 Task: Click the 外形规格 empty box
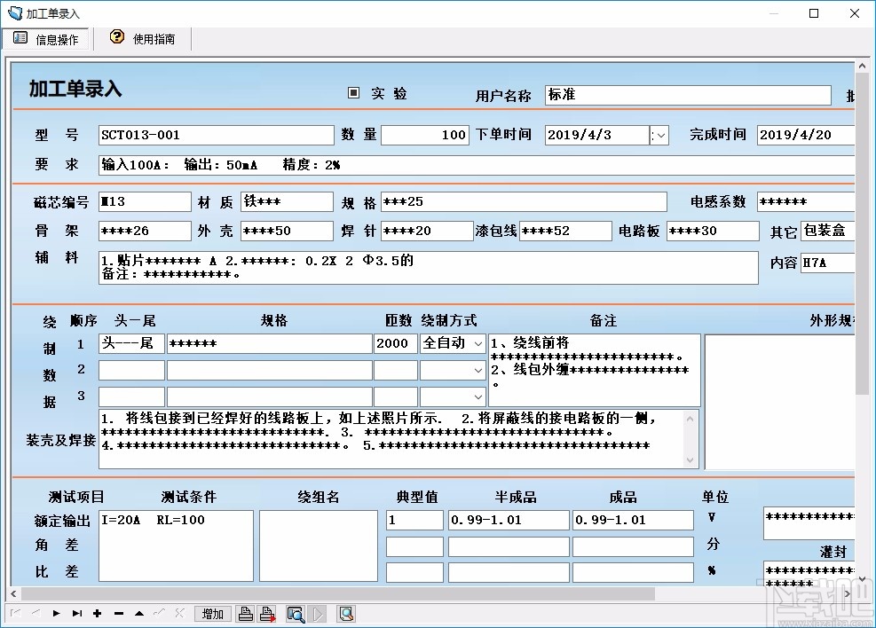point(780,402)
